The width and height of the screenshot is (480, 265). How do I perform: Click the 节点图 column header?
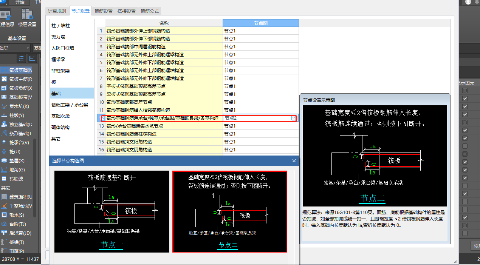261,23
